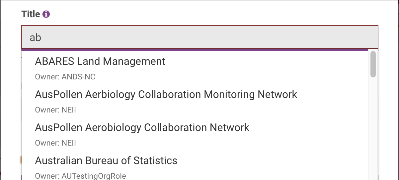Choose AusPollen Aerbiology Collaboration Monitoring Network
399x180 pixels.
[166, 95]
